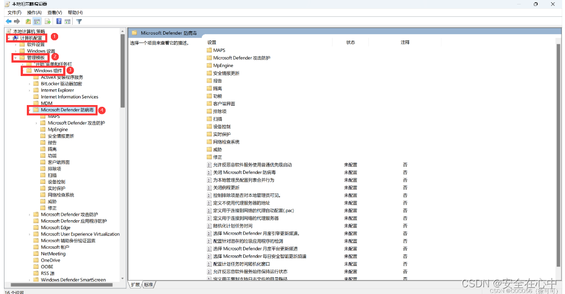Viewport: 565px width, 294px height.
Task: Open help via the blue question mark icon
Action: (x=59, y=22)
